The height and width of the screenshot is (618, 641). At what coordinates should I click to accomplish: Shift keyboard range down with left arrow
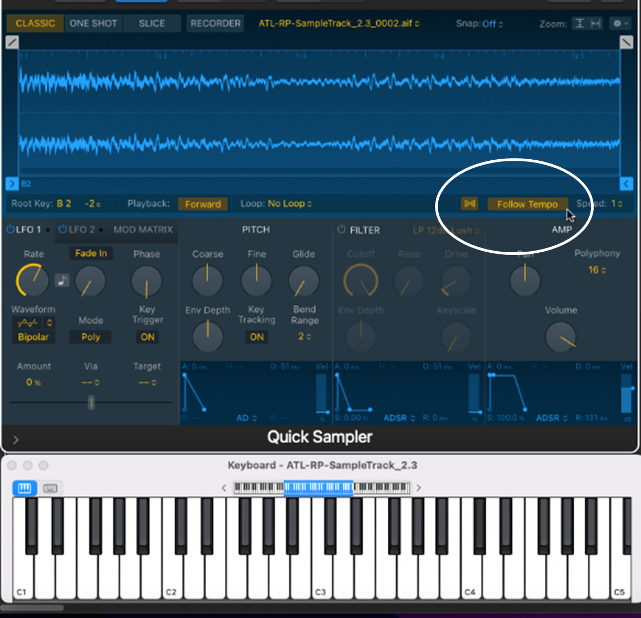[224, 488]
